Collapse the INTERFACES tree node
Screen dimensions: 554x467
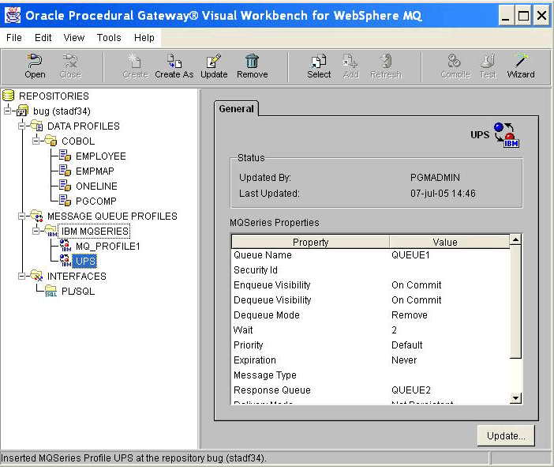coord(22,277)
